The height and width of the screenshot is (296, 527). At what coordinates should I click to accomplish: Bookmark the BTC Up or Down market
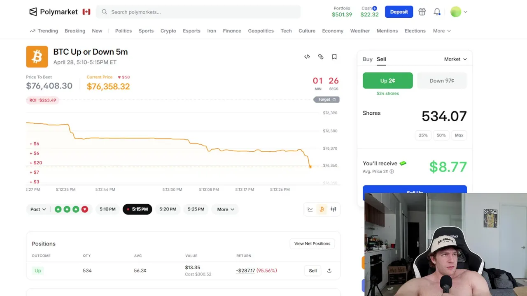coord(334,57)
